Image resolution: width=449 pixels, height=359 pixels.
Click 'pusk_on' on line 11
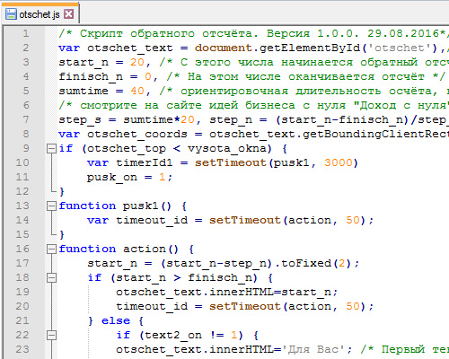coord(112,178)
